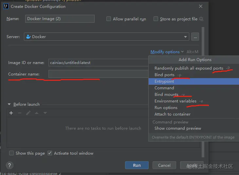The width and height of the screenshot is (239, 175).
Task: Check Store as project file
Action: click(x=156, y=19)
